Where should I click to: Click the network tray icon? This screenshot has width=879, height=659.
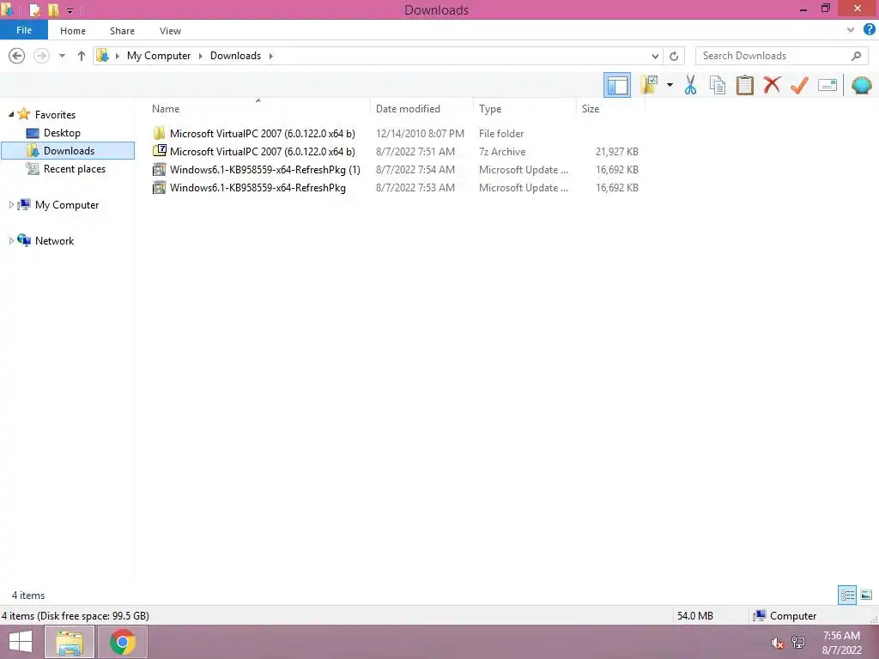[798, 642]
